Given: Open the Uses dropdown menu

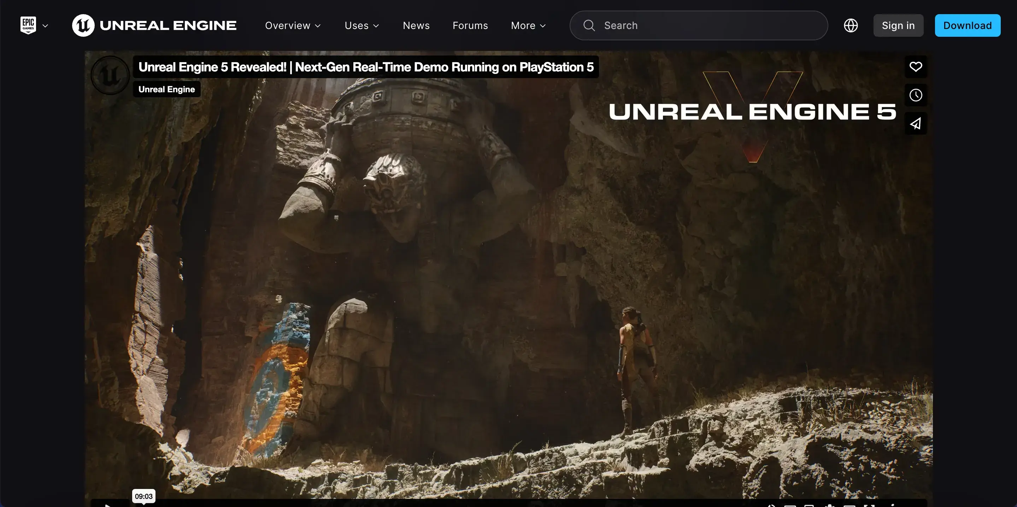Looking at the screenshot, I should [361, 25].
